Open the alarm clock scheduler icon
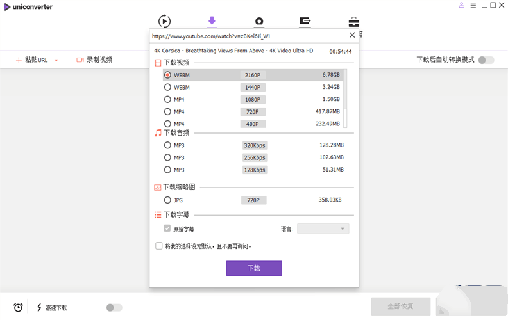The width and height of the screenshot is (508, 320). pyautogui.click(x=18, y=307)
